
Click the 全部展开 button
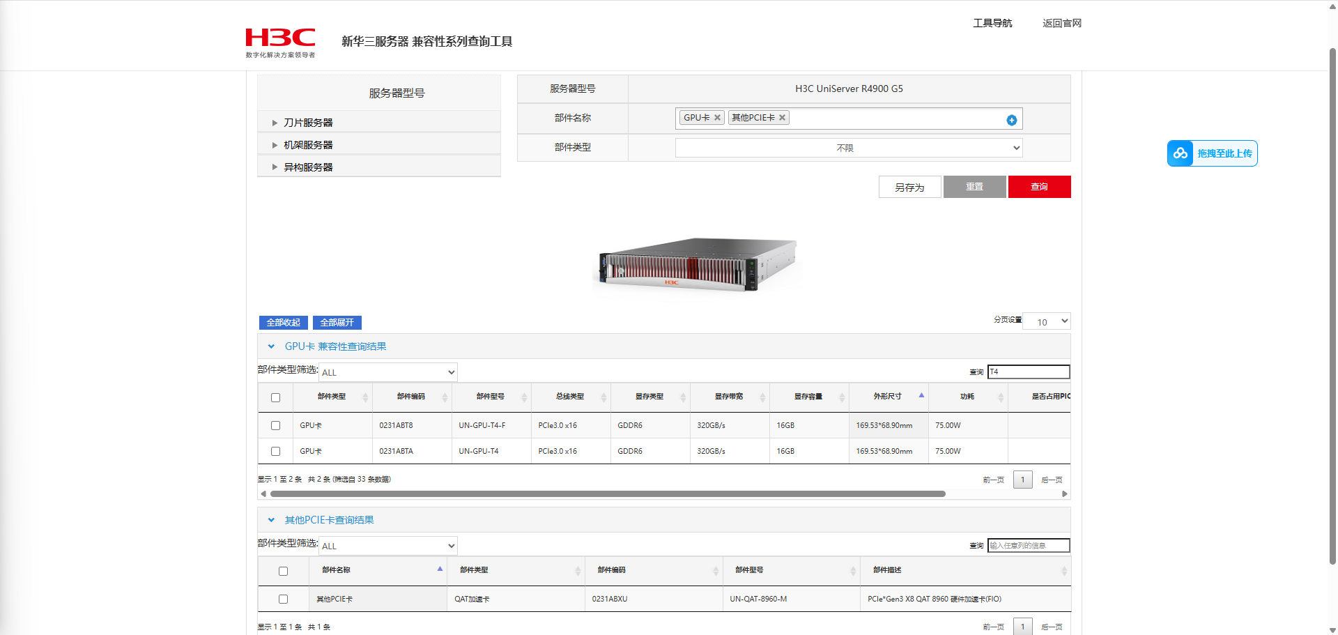pos(337,323)
